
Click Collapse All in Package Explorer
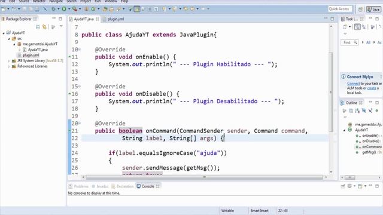point(38,27)
